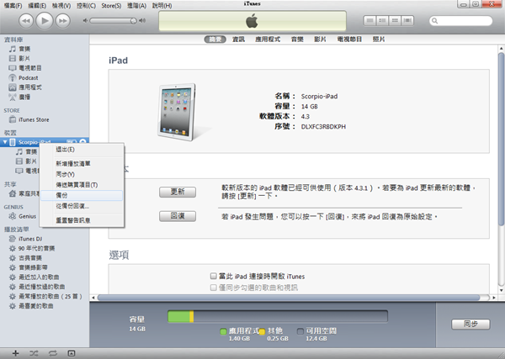
Task: Open the 進階(A) menu
Action: (x=136, y=6)
